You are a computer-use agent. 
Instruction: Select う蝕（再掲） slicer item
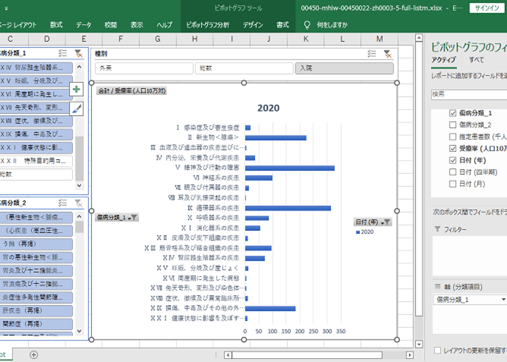tap(36, 244)
